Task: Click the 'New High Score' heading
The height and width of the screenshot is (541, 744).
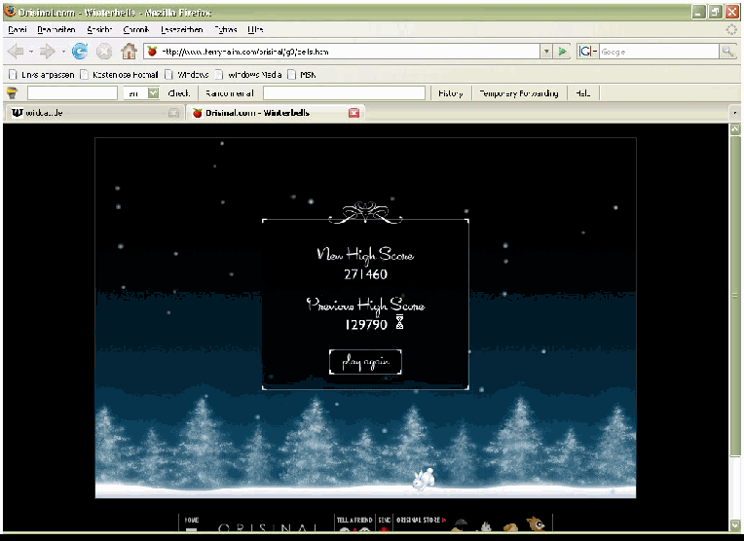Action: (365, 256)
